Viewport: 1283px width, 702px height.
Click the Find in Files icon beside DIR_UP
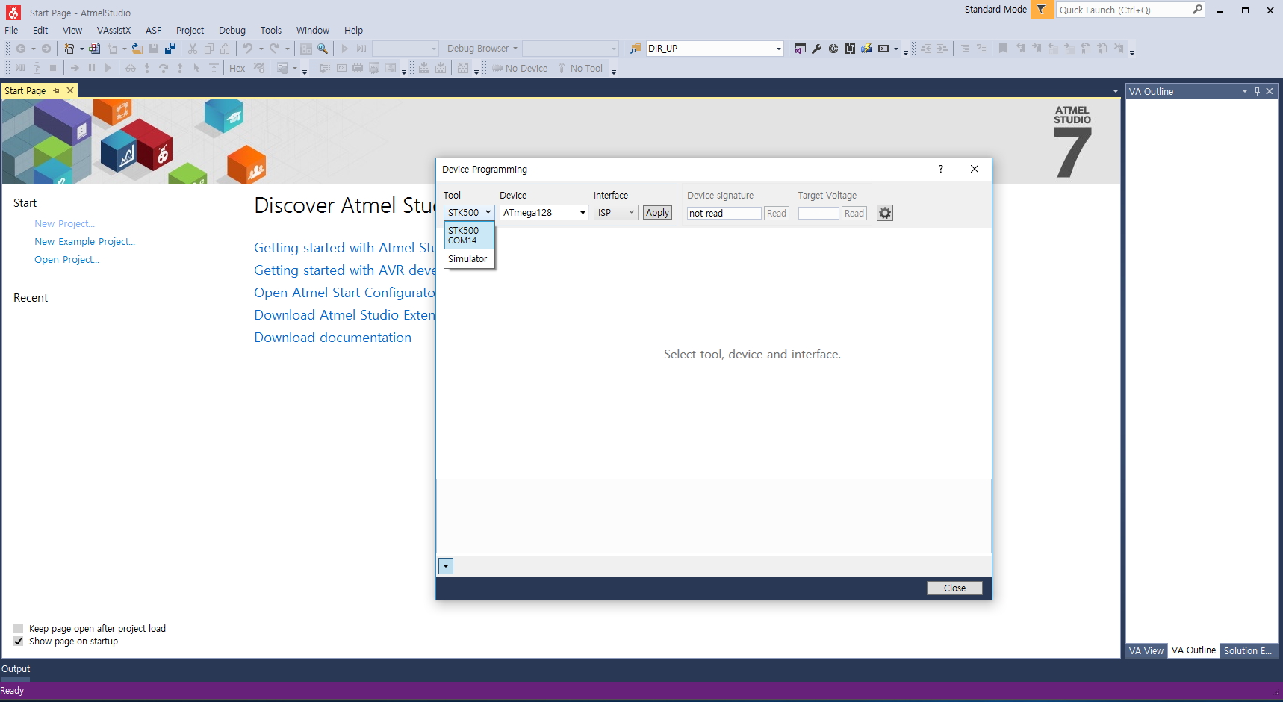636,49
